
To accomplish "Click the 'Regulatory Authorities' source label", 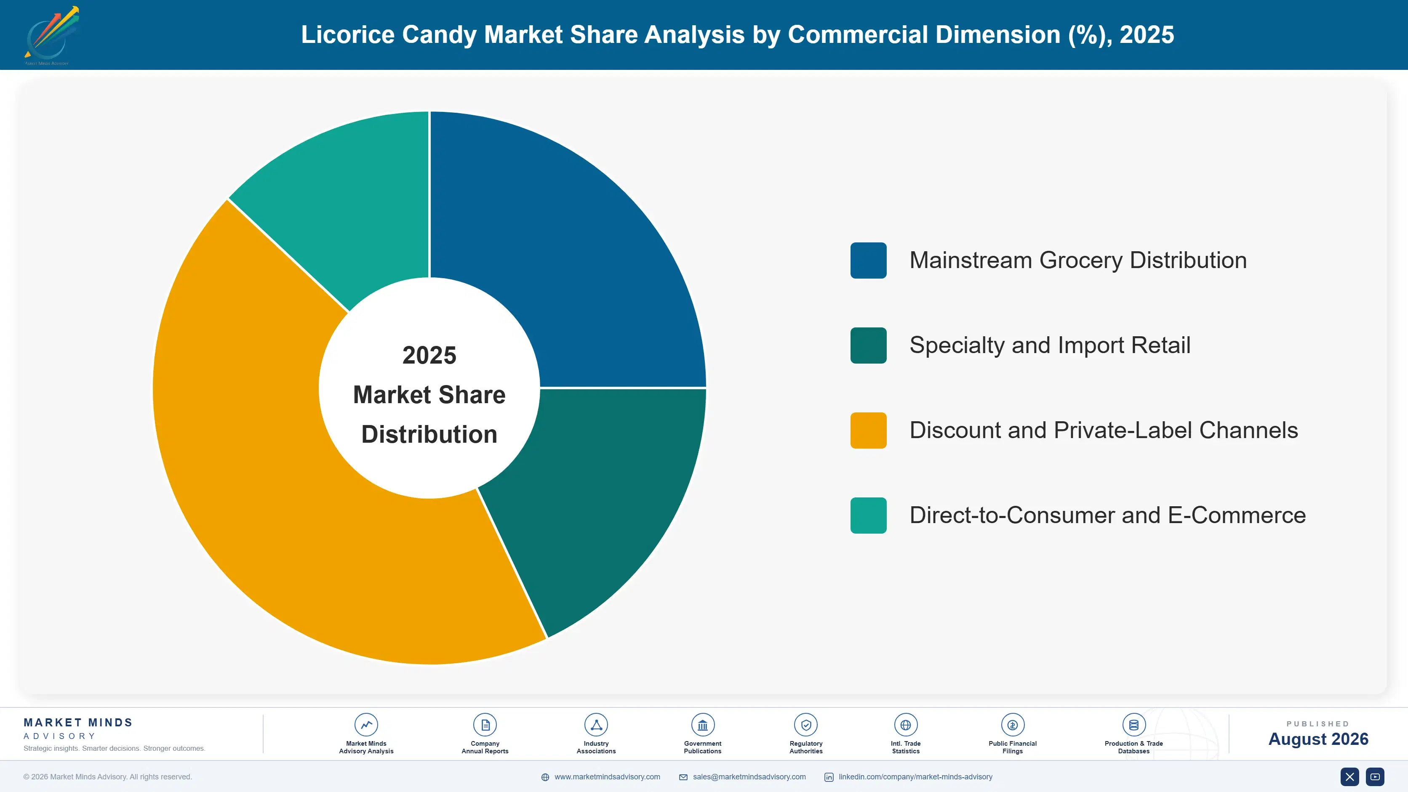I will pos(805,747).
